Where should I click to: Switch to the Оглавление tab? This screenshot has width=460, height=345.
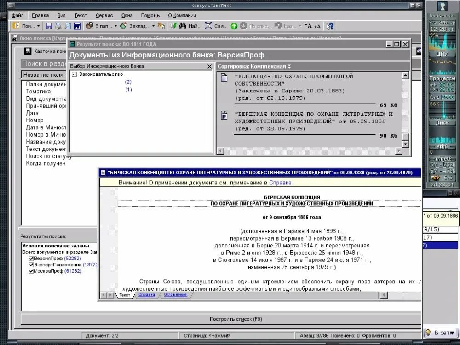[175, 295]
